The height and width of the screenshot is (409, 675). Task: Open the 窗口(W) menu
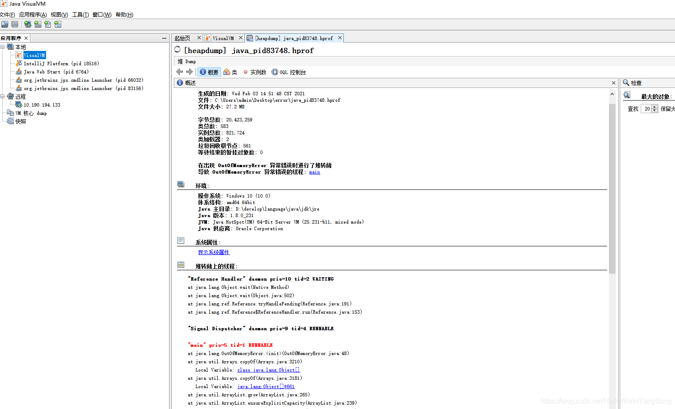[x=102, y=15]
